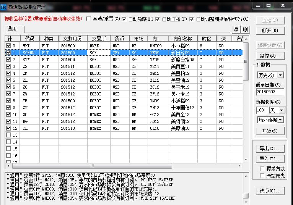Uncheck the row 3 ZS checkbox

(x=8, y=66)
